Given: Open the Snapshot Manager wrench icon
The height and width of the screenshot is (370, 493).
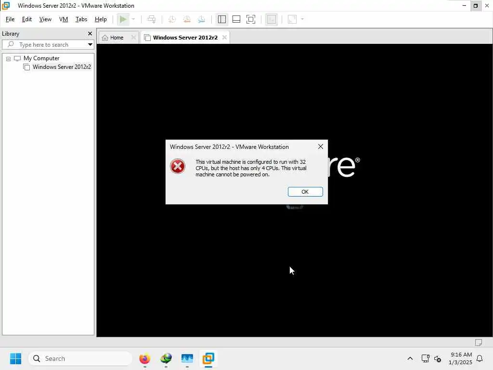Looking at the screenshot, I should tap(201, 19).
